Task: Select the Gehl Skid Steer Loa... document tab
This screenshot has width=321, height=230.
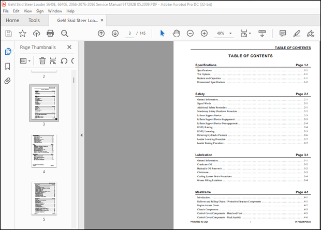Action: point(77,21)
